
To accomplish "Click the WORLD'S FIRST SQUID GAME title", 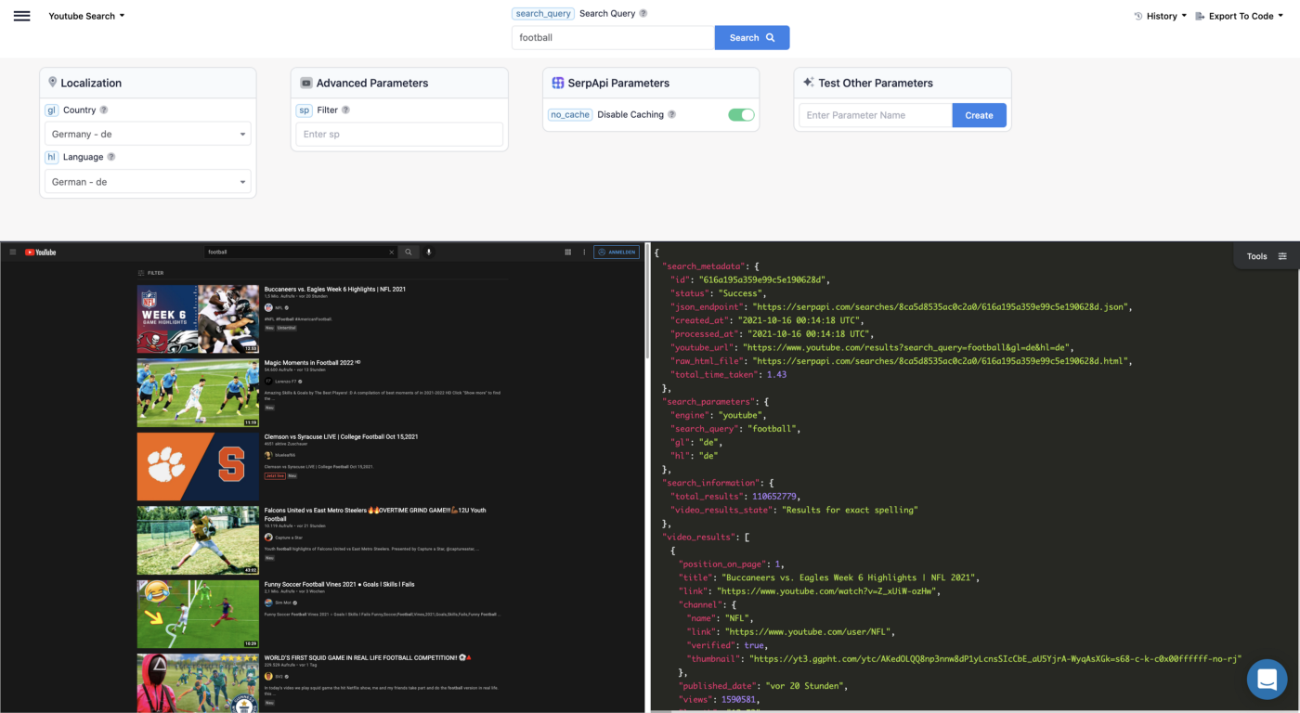I will [x=368, y=658].
